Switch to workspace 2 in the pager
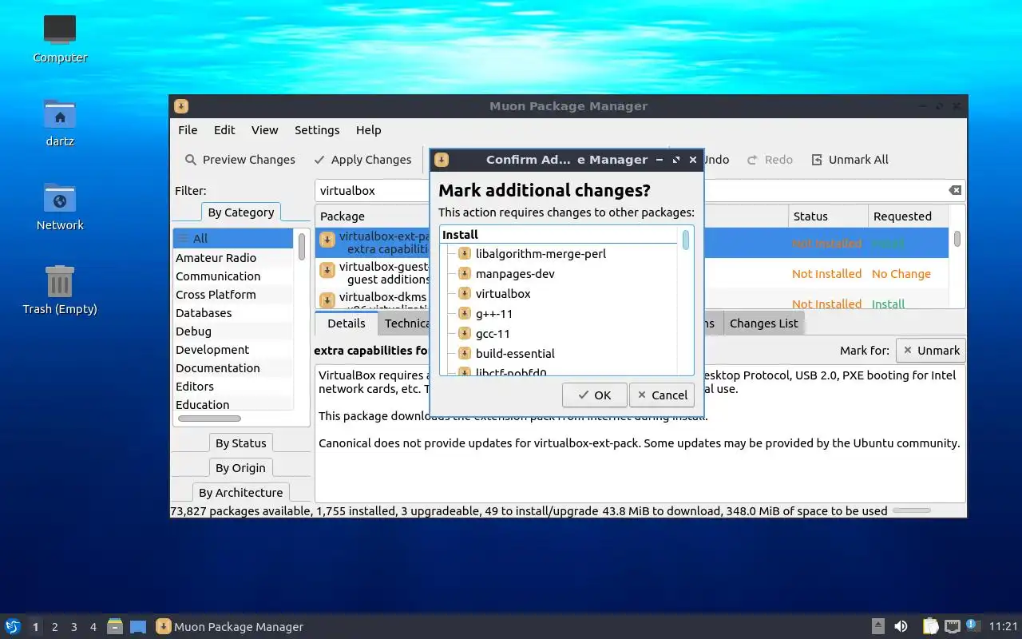The height and width of the screenshot is (639, 1022). (55, 627)
